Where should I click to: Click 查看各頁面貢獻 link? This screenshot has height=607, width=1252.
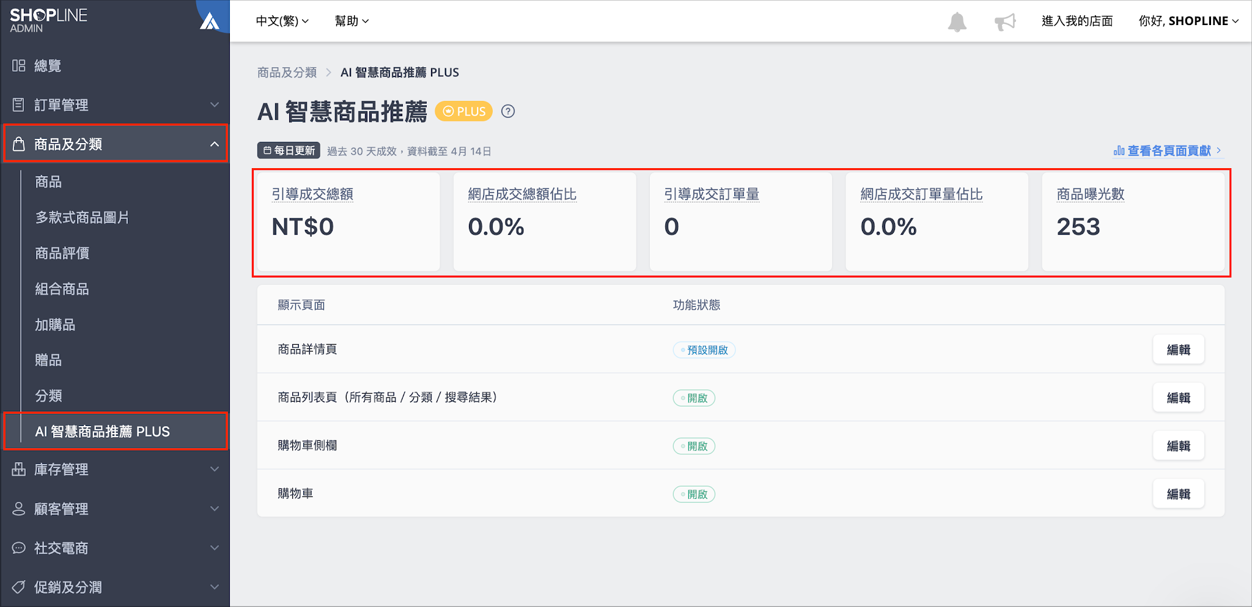tap(1169, 150)
